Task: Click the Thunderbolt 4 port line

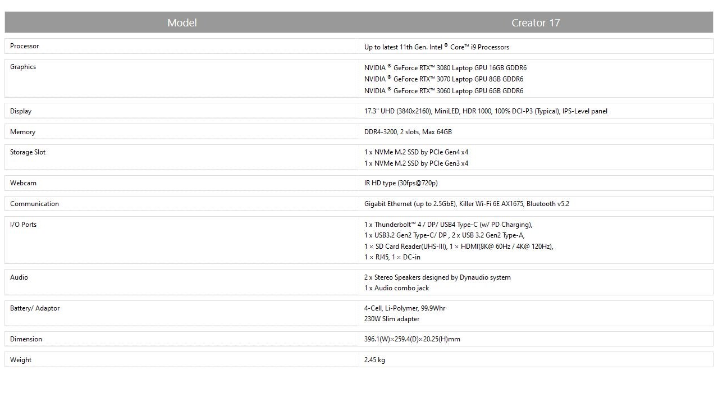Action: pyautogui.click(x=449, y=225)
